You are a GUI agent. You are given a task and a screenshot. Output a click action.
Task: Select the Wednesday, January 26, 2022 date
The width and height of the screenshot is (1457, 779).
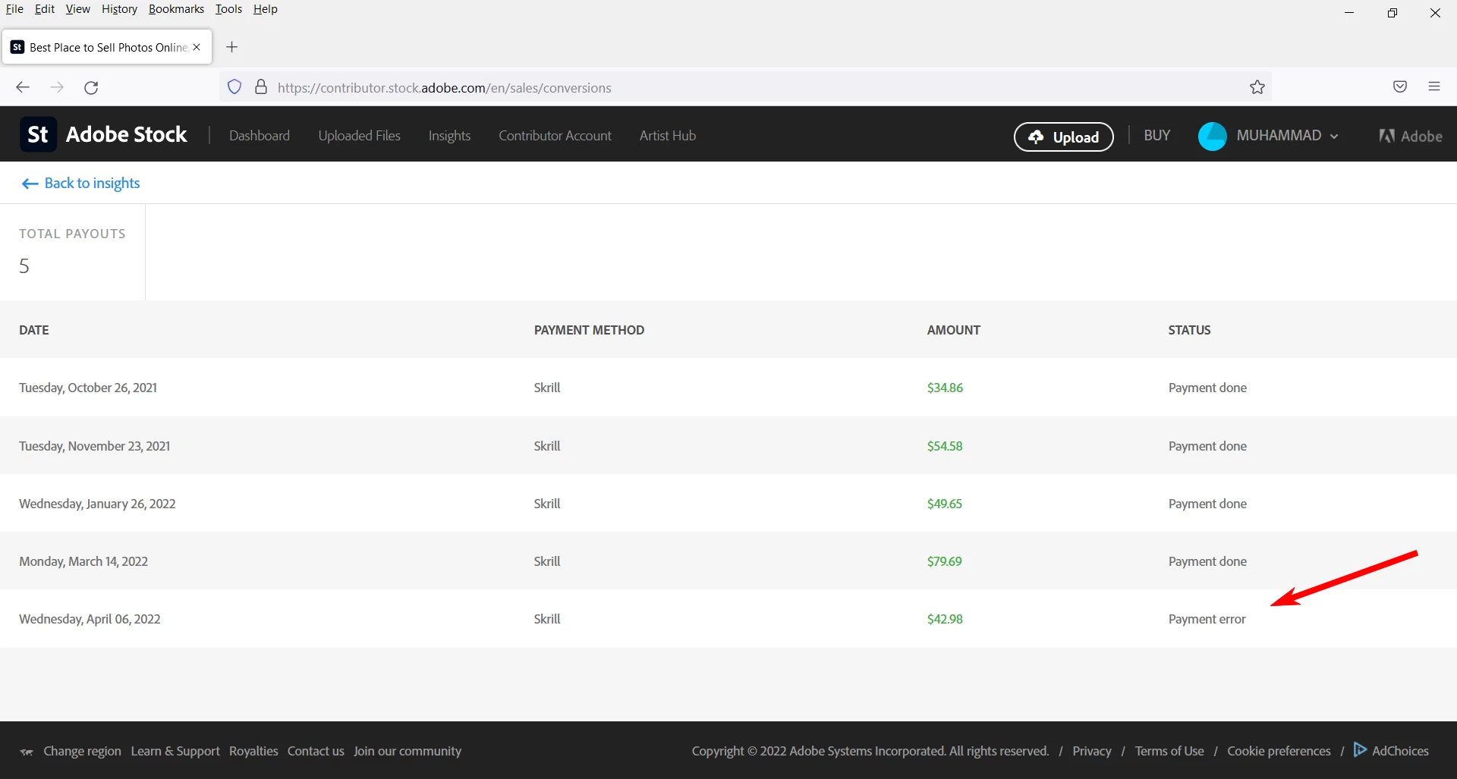click(x=97, y=504)
